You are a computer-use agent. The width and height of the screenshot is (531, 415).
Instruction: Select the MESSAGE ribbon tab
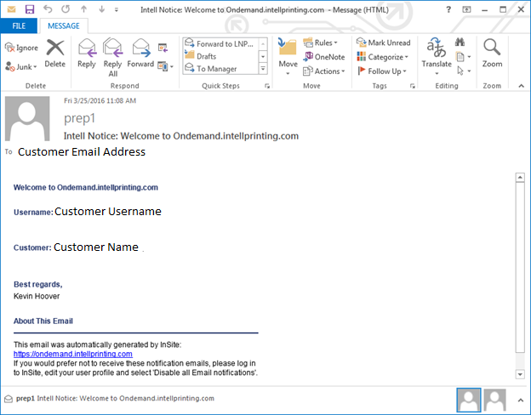coord(62,26)
